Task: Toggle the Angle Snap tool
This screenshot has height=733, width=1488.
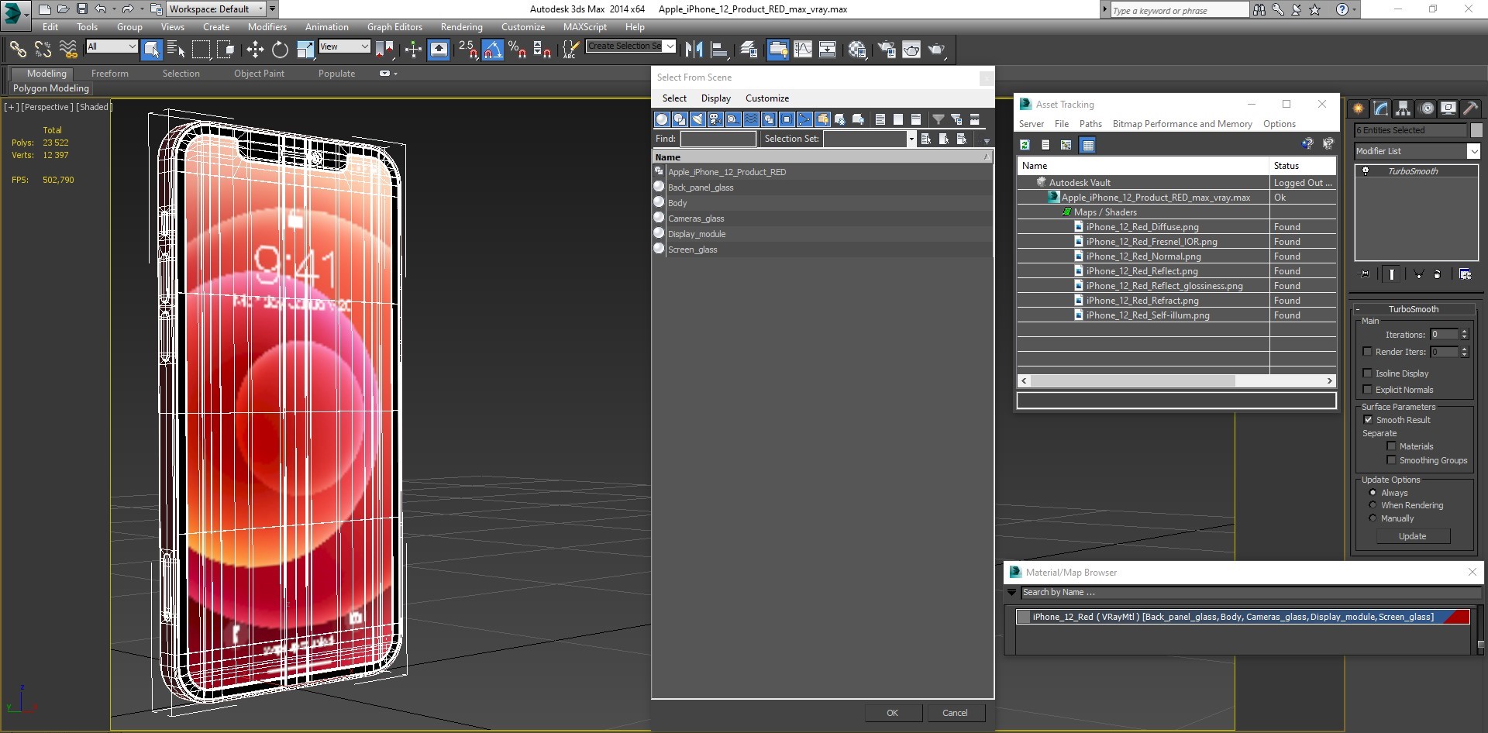Action: (x=492, y=50)
